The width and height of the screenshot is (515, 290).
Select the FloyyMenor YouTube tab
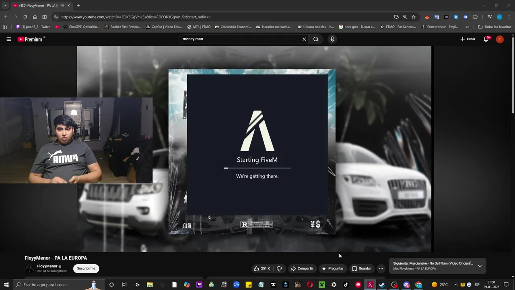pos(38,6)
